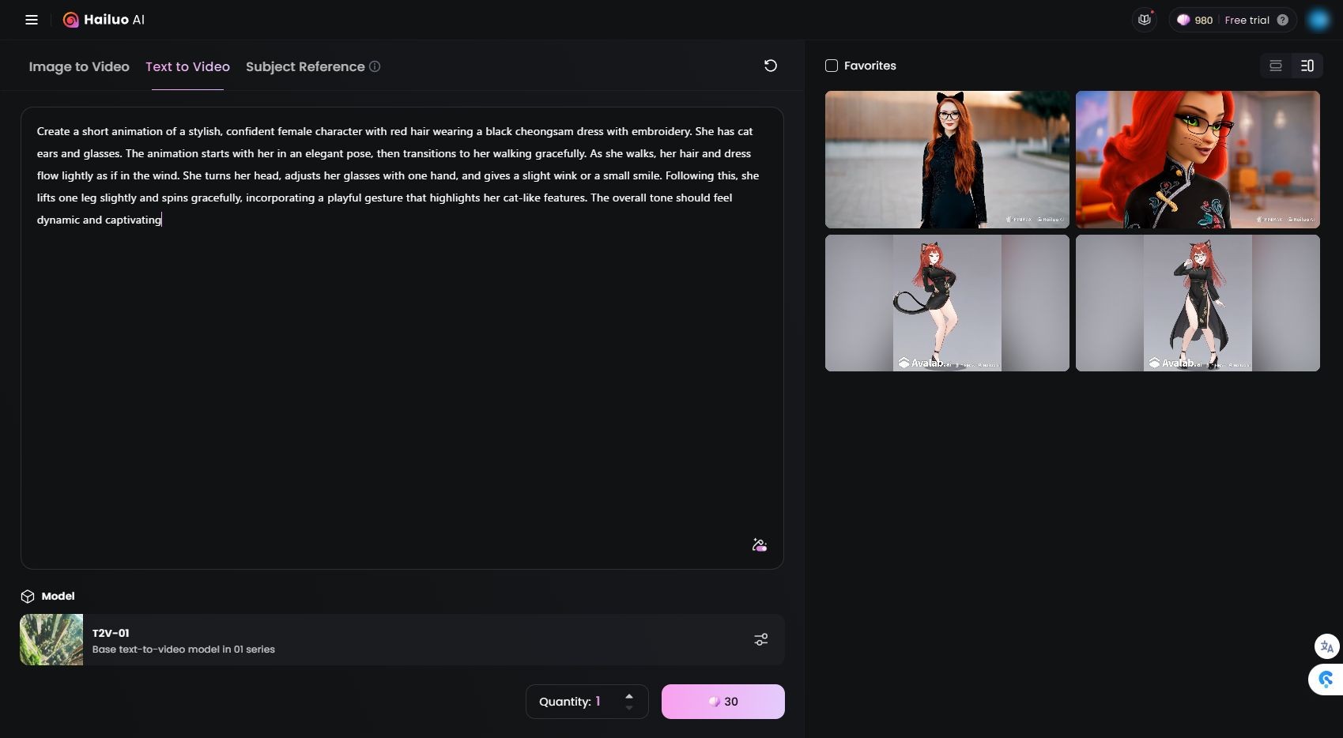Click the Favorites label

click(x=870, y=66)
